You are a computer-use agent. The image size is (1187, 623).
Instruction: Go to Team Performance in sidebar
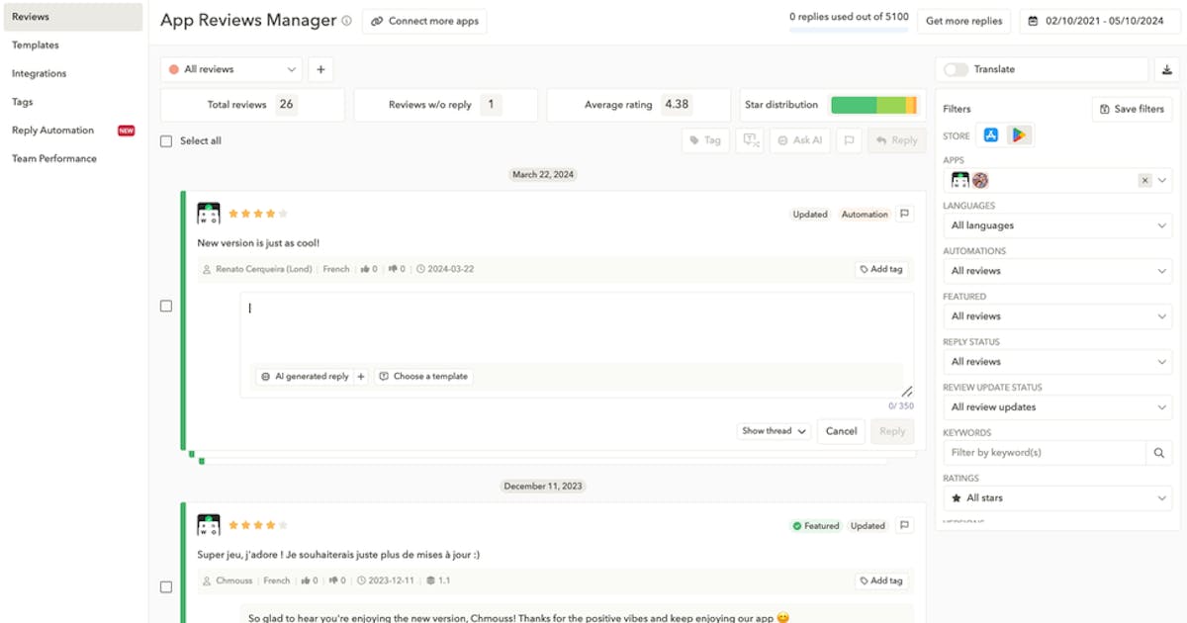[x=54, y=158]
